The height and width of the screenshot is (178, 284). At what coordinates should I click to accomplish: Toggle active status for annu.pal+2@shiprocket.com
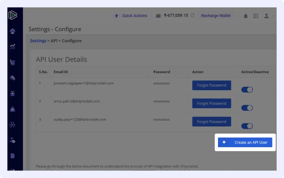pos(247,108)
